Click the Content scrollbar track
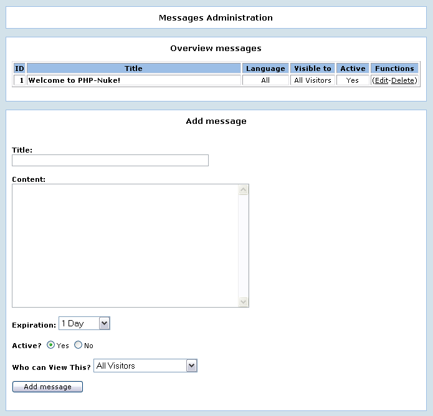 [244, 245]
